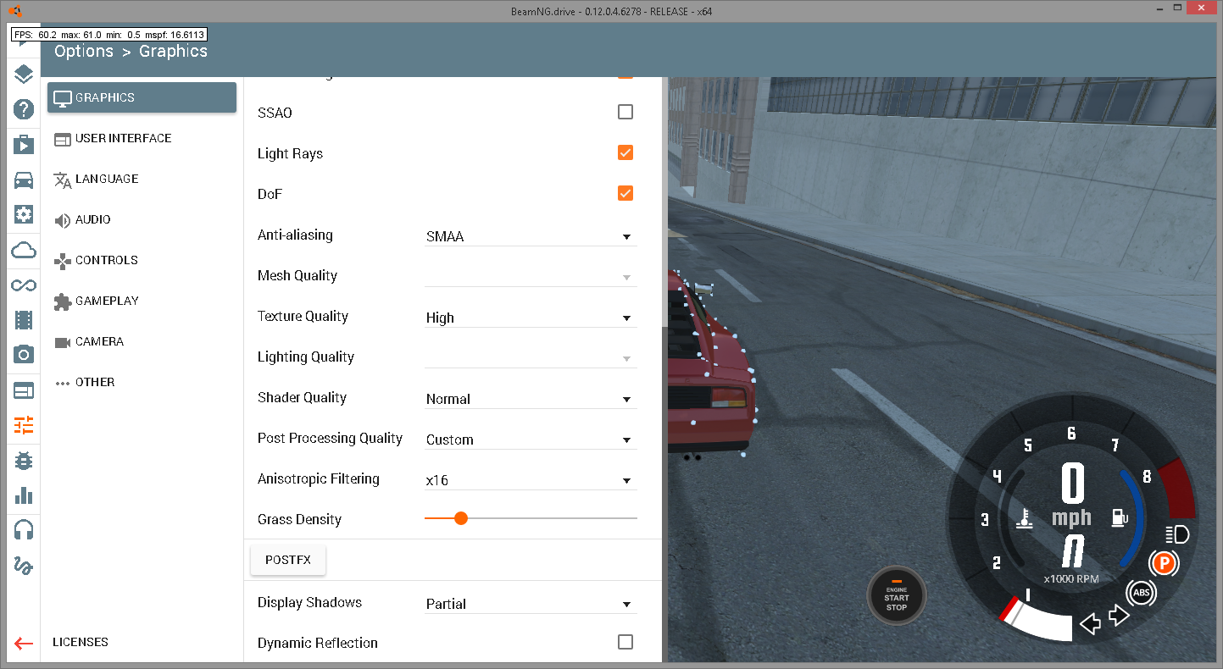Switch to Controls options

pos(142,260)
